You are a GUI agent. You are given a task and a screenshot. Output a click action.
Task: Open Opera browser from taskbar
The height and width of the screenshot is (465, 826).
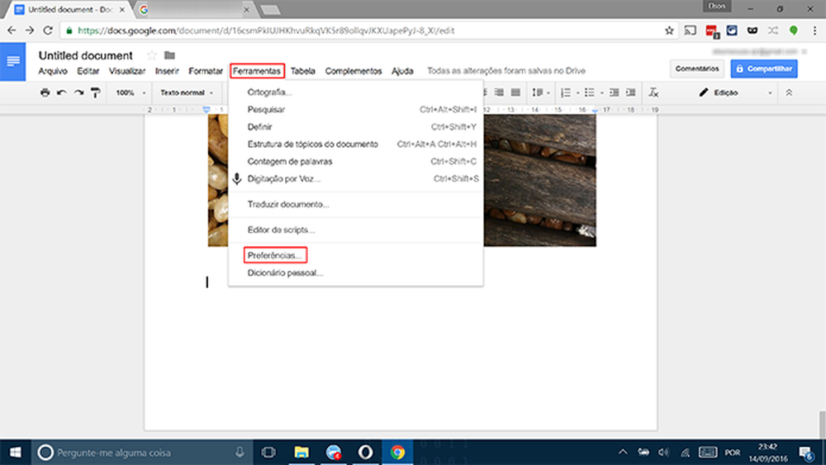[365, 453]
